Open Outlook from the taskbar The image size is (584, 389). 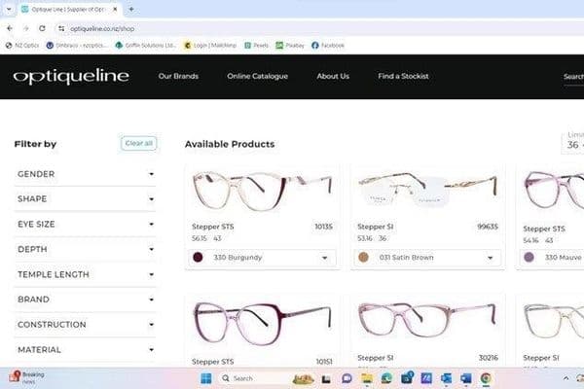pos(446,378)
